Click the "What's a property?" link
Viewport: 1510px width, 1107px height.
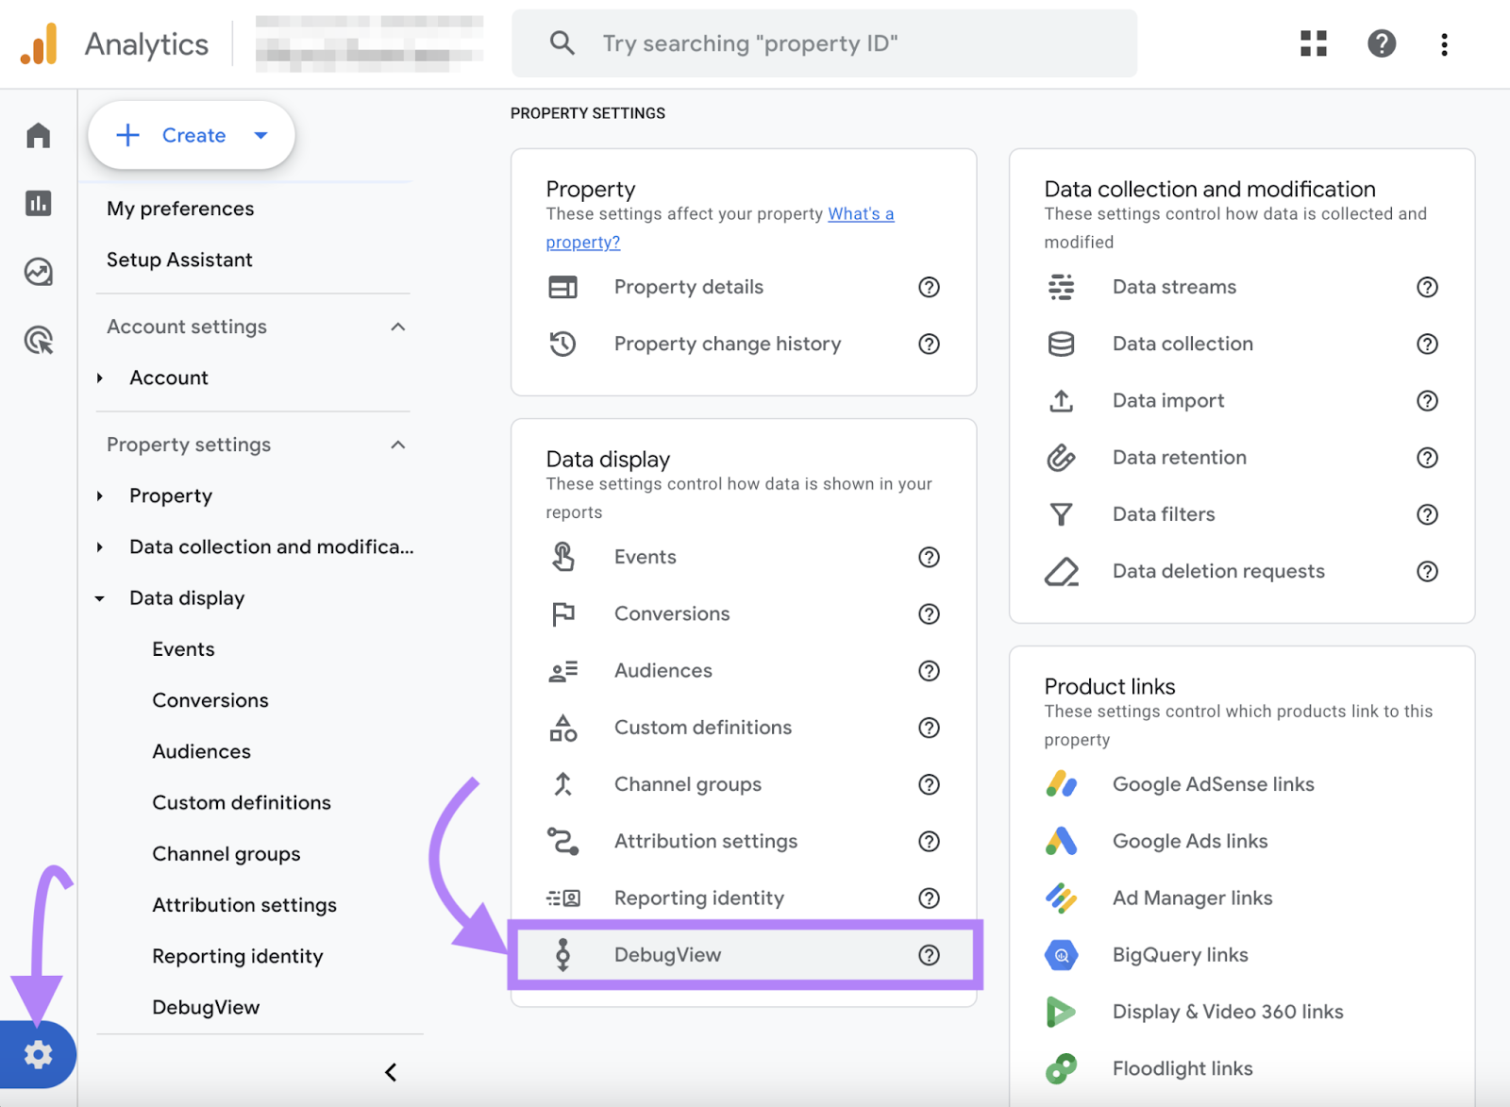click(x=860, y=213)
